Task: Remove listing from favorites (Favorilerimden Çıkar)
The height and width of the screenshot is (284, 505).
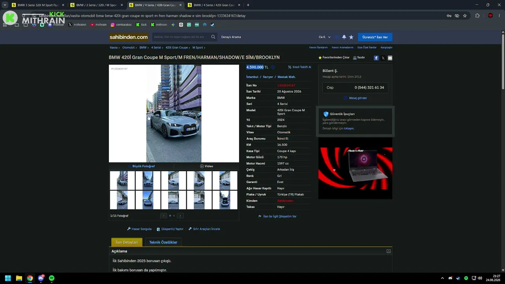Action: (334, 58)
